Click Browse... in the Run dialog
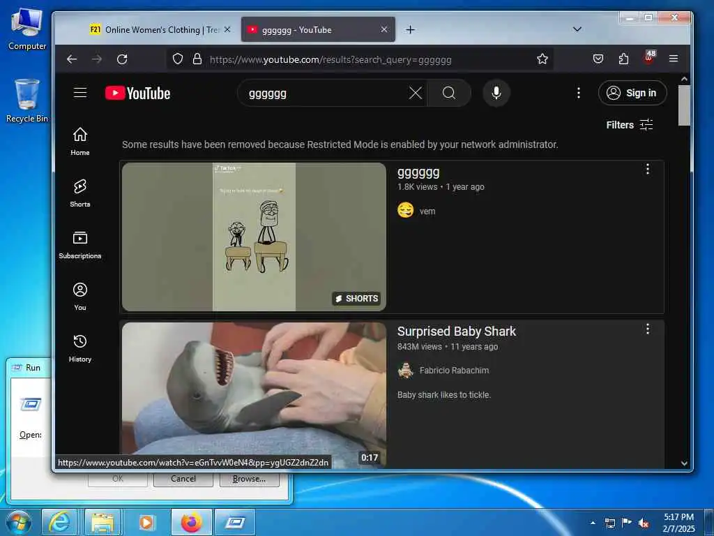This screenshot has width=714, height=536. click(x=249, y=479)
